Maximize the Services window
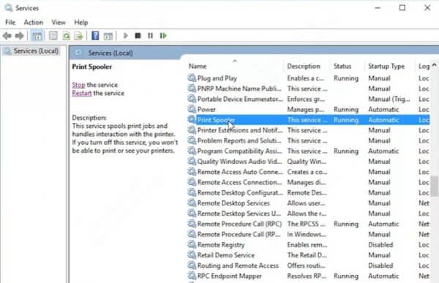 tap(402, 8)
